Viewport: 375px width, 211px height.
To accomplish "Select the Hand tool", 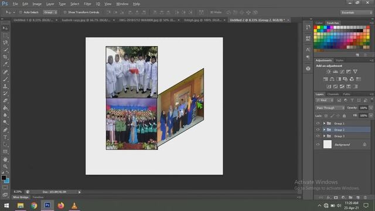I will pyautogui.click(x=5, y=159).
